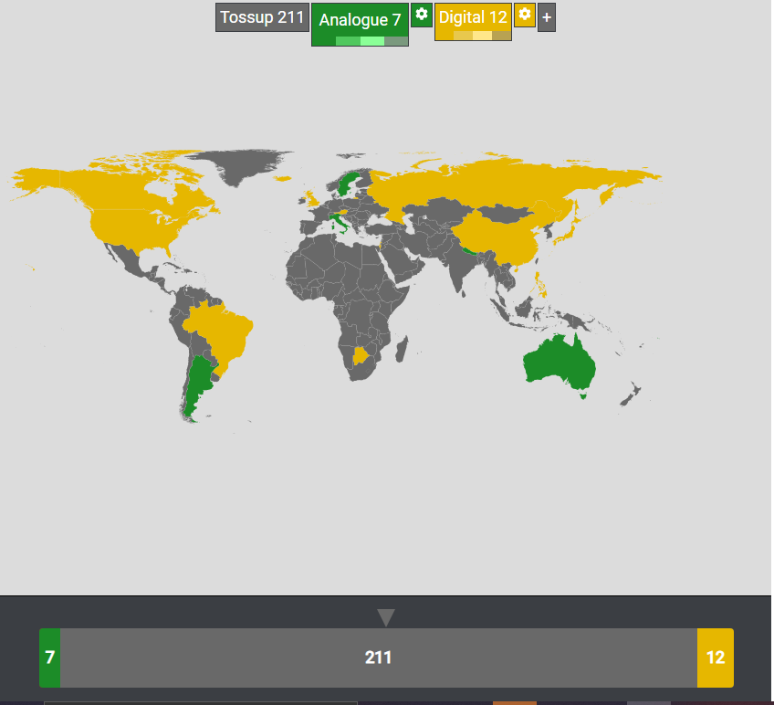Click yellow United Kingdom on the map
This screenshot has height=705, width=774.
[x=312, y=199]
